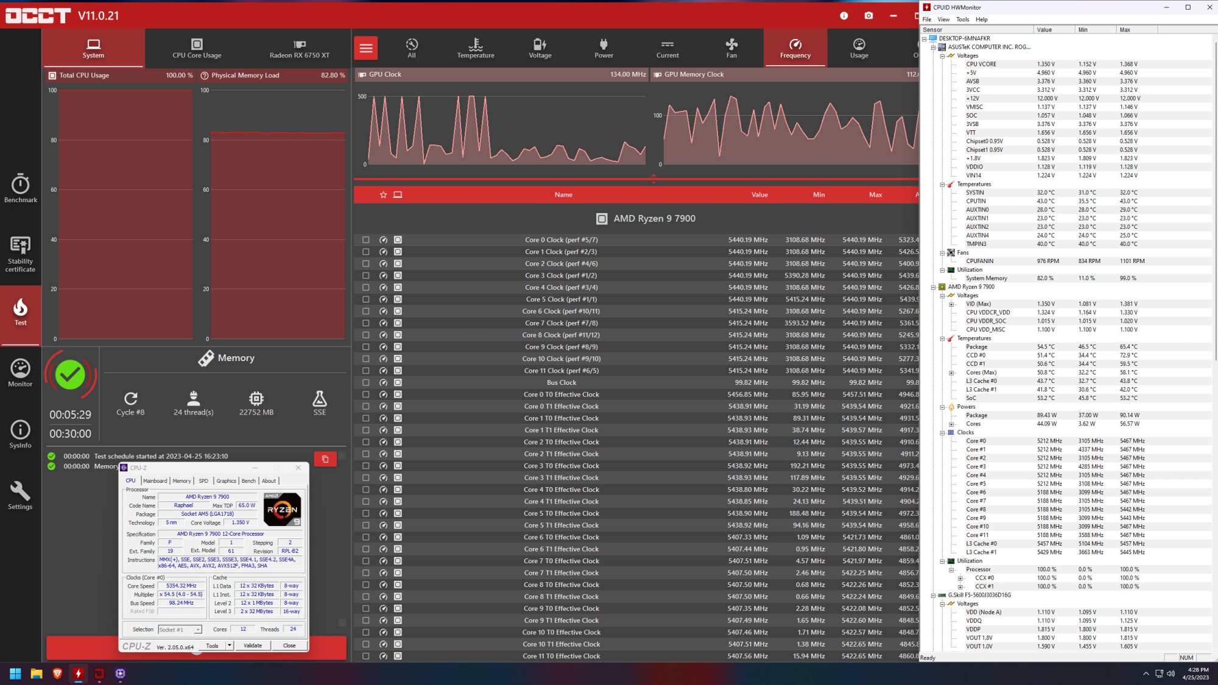Screen dimensions: 1218x685
Task: Switch to the Radeon RX 6750 XT tab
Action: pyautogui.click(x=299, y=48)
